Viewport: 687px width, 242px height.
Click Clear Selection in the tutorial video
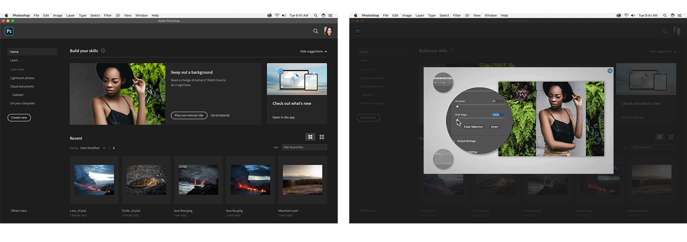[x=473, y=127]
